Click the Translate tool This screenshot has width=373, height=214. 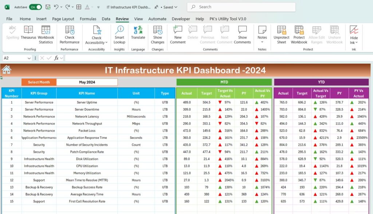pos(138,32)
